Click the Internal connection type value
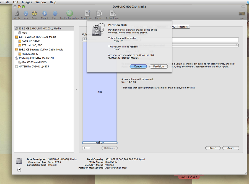This screenshot has width=249, height=184. (52, 165)
